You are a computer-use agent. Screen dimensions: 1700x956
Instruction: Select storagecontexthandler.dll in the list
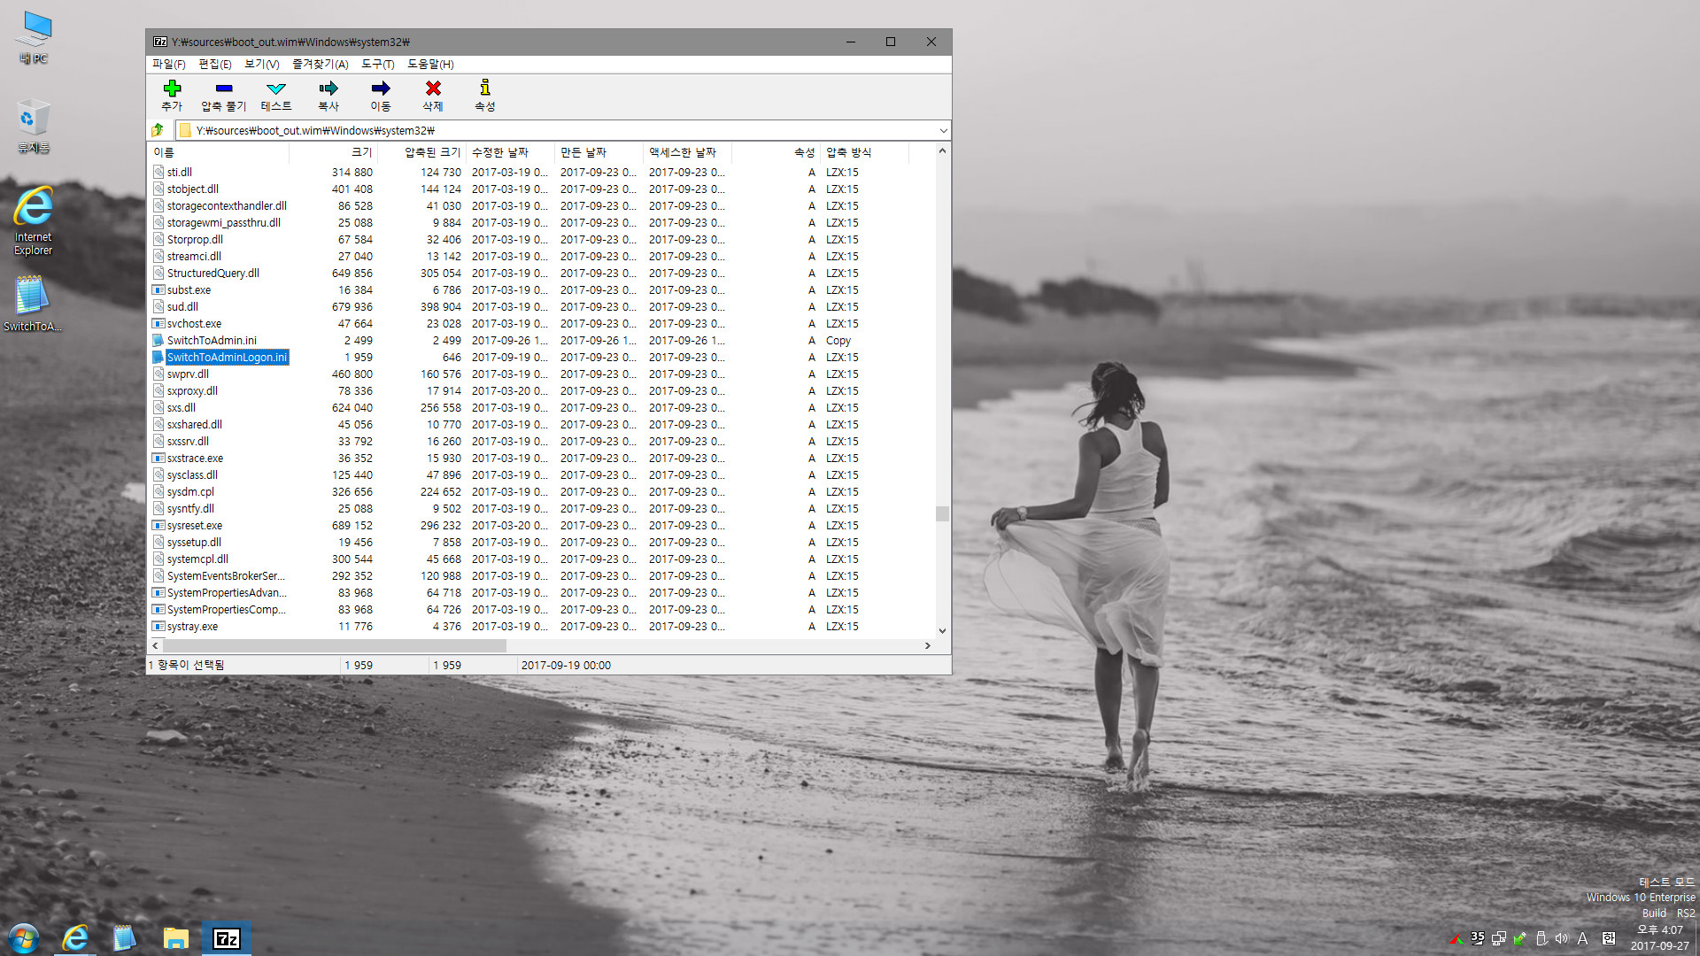coord(227,206)
